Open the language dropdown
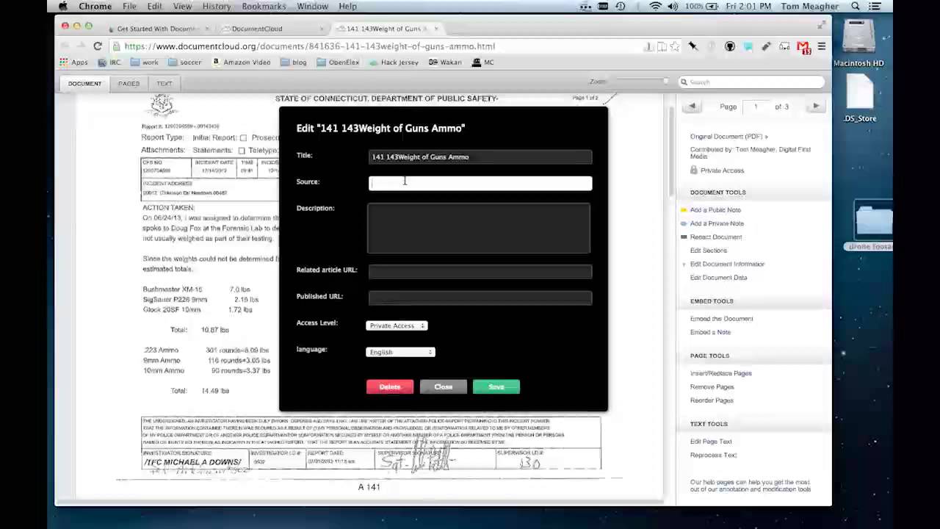 coord(400,352)
